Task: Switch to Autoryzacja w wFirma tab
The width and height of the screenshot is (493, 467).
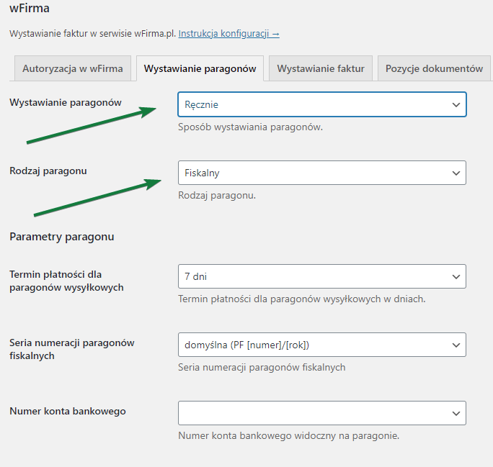Action: click(x=73, y=68)
